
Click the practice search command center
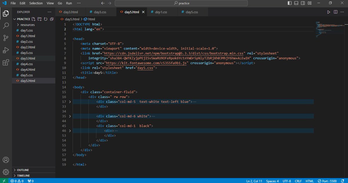tap(181, 3)
